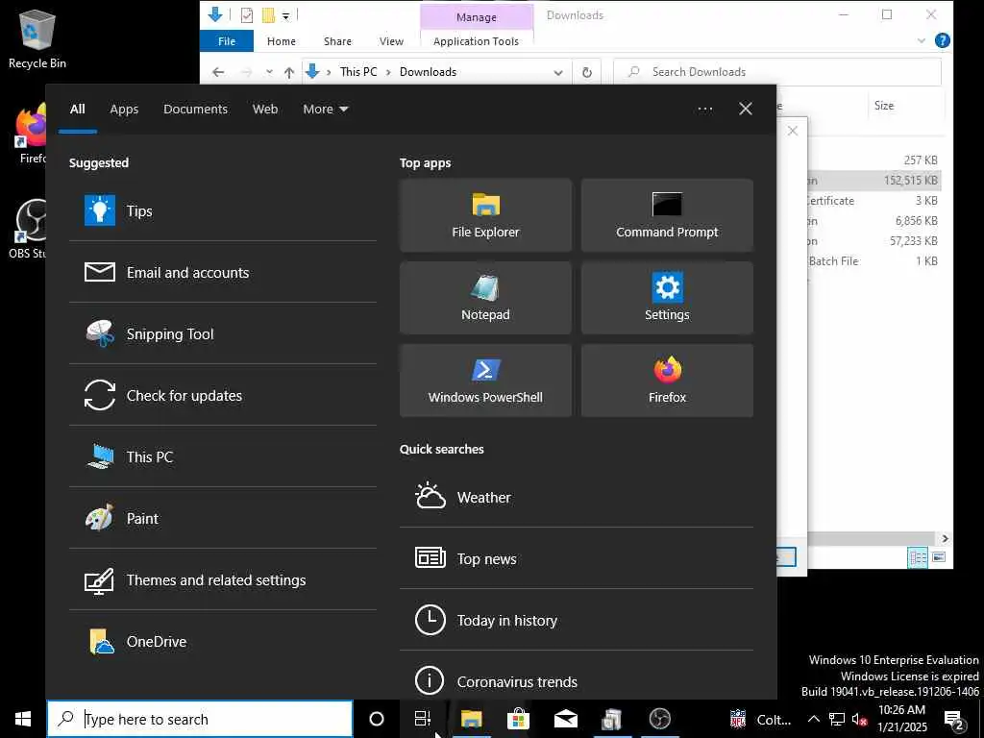Expand the address bar history dropdown
This screenshot has width=984, height=738.
pos(558,72)
